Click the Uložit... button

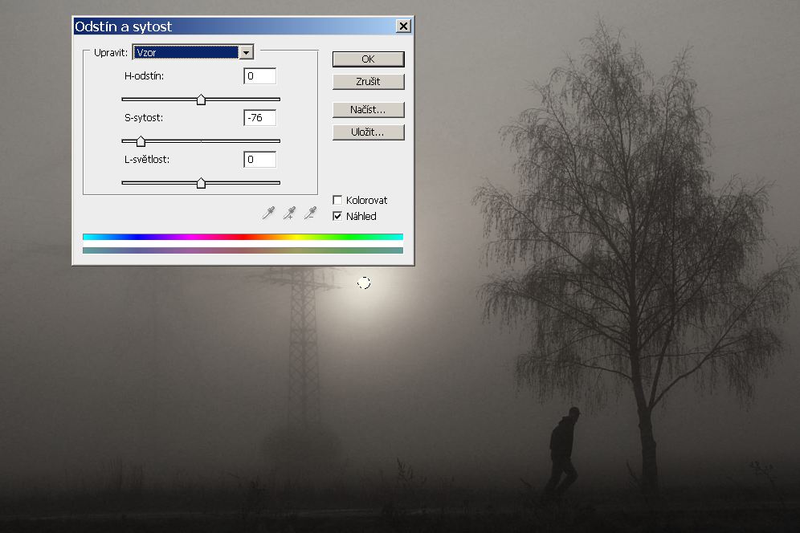[x=368, y=132]
